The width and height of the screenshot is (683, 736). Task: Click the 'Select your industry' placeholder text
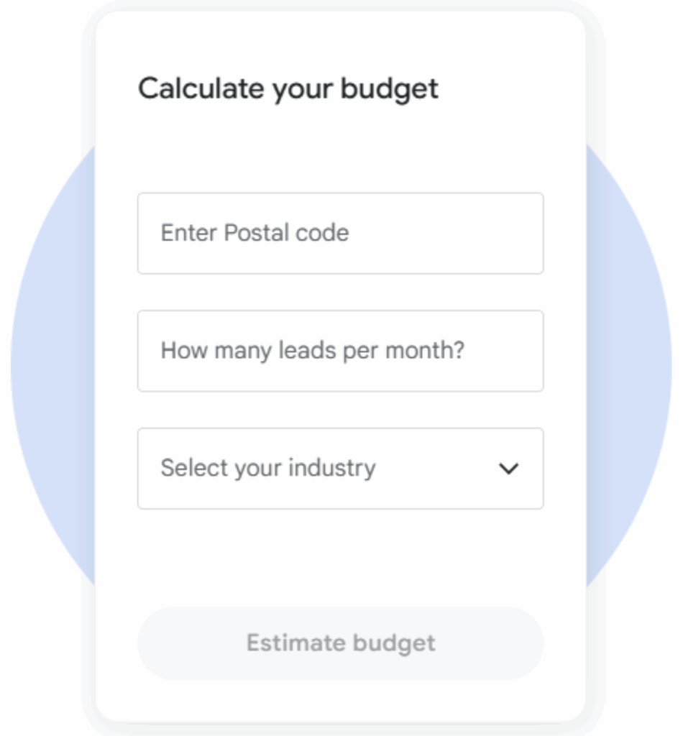pos(267,469)
